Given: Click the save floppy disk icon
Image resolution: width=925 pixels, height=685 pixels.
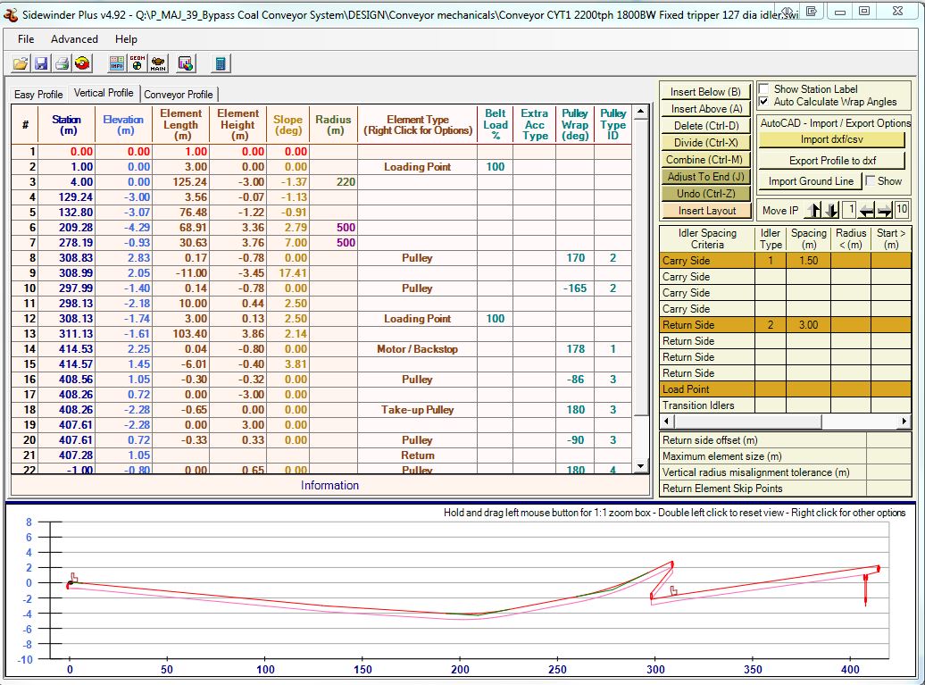Looking at the screenshot, I should tap(41, 63).
